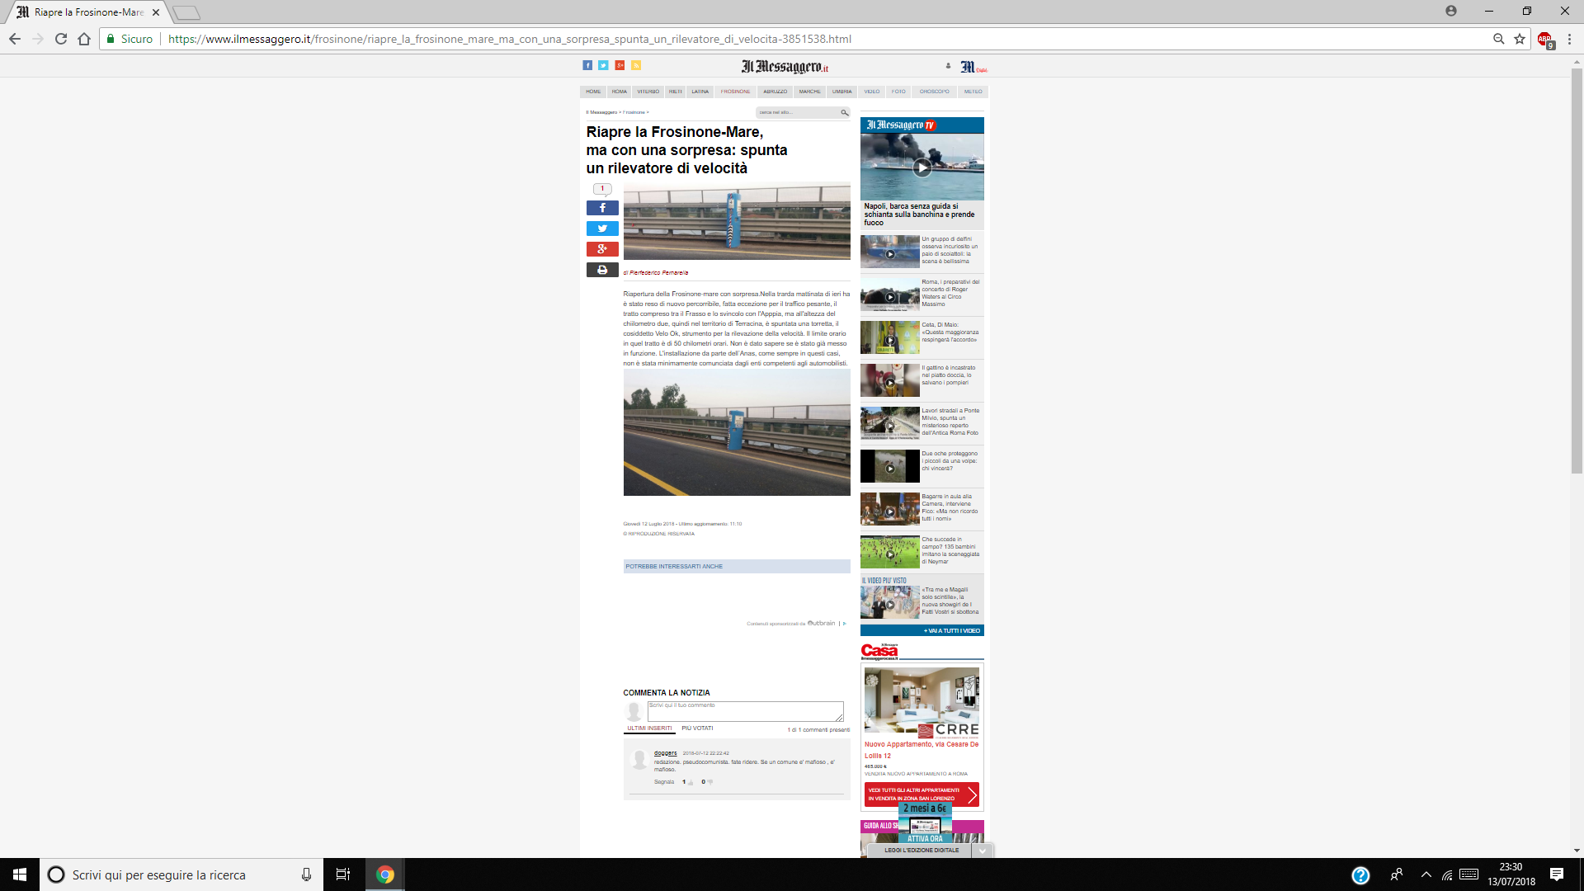Share article with red Google+ button

[x=602, y=249]
